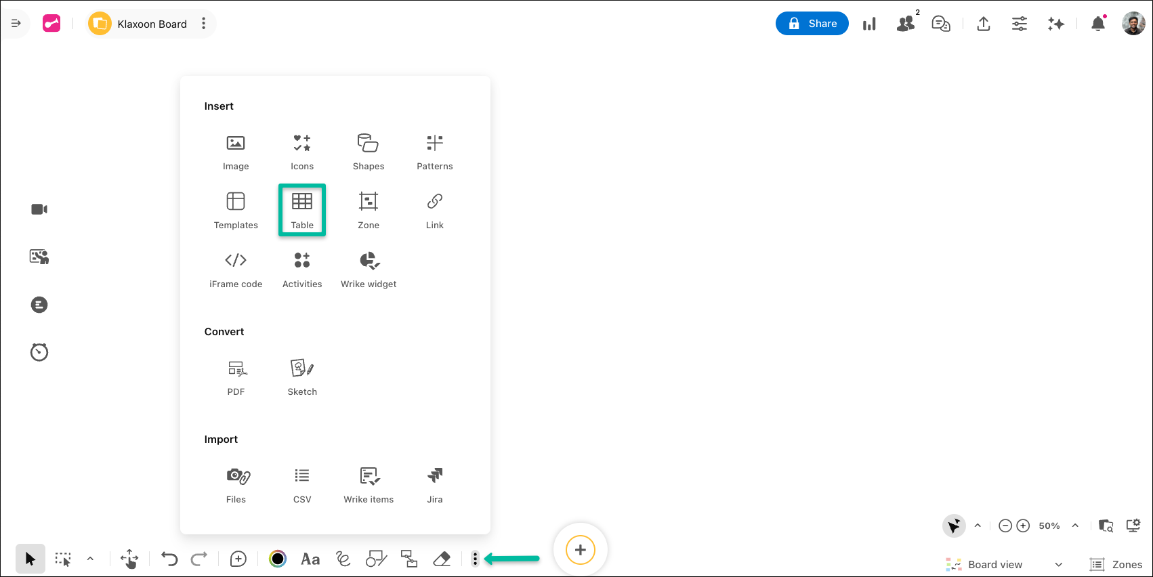Screen dimensions: 1153x577
Task: Click the blue Share button
Action: pos(812,24)
